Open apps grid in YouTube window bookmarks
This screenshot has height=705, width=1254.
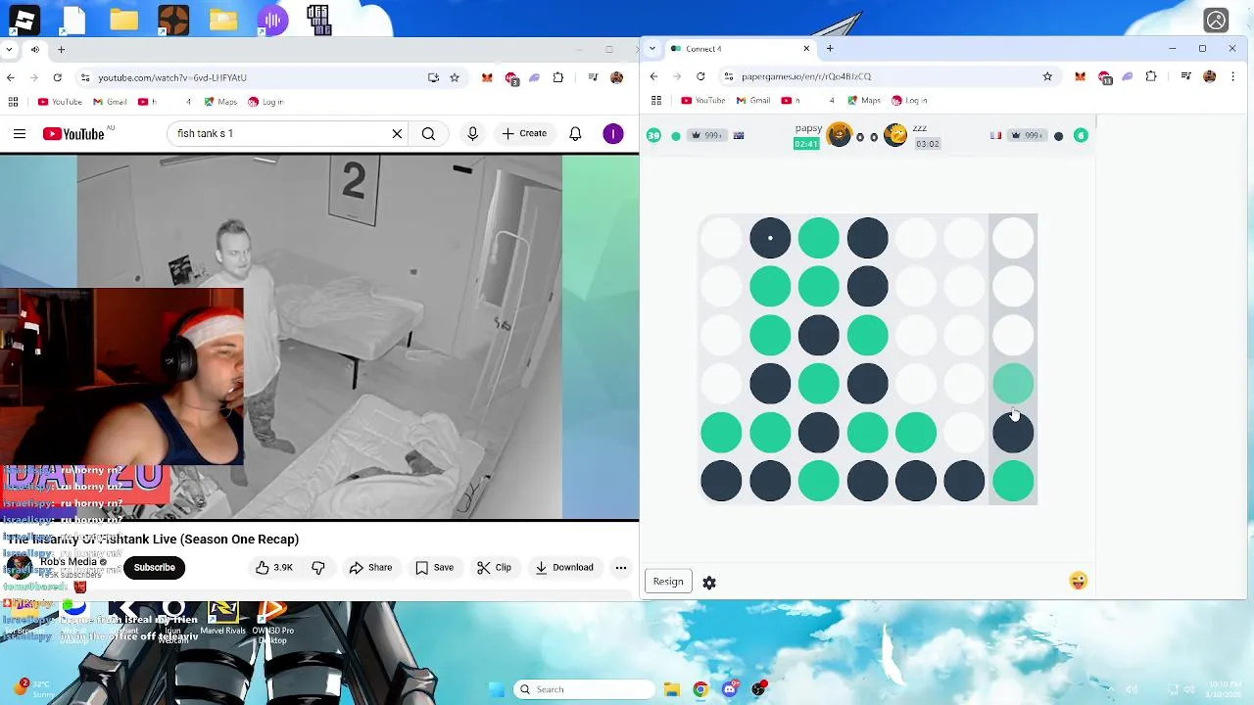click(13, 102)
